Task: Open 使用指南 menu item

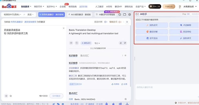Action: [x=73, y=7]
